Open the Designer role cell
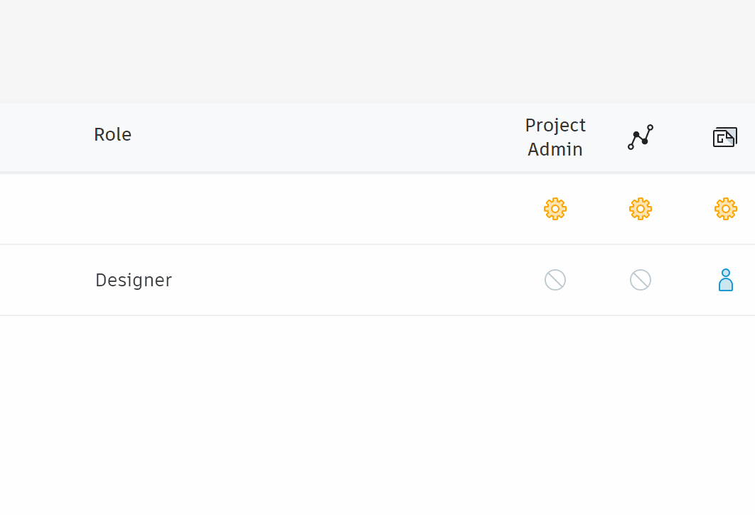 [x=134, y=281]
